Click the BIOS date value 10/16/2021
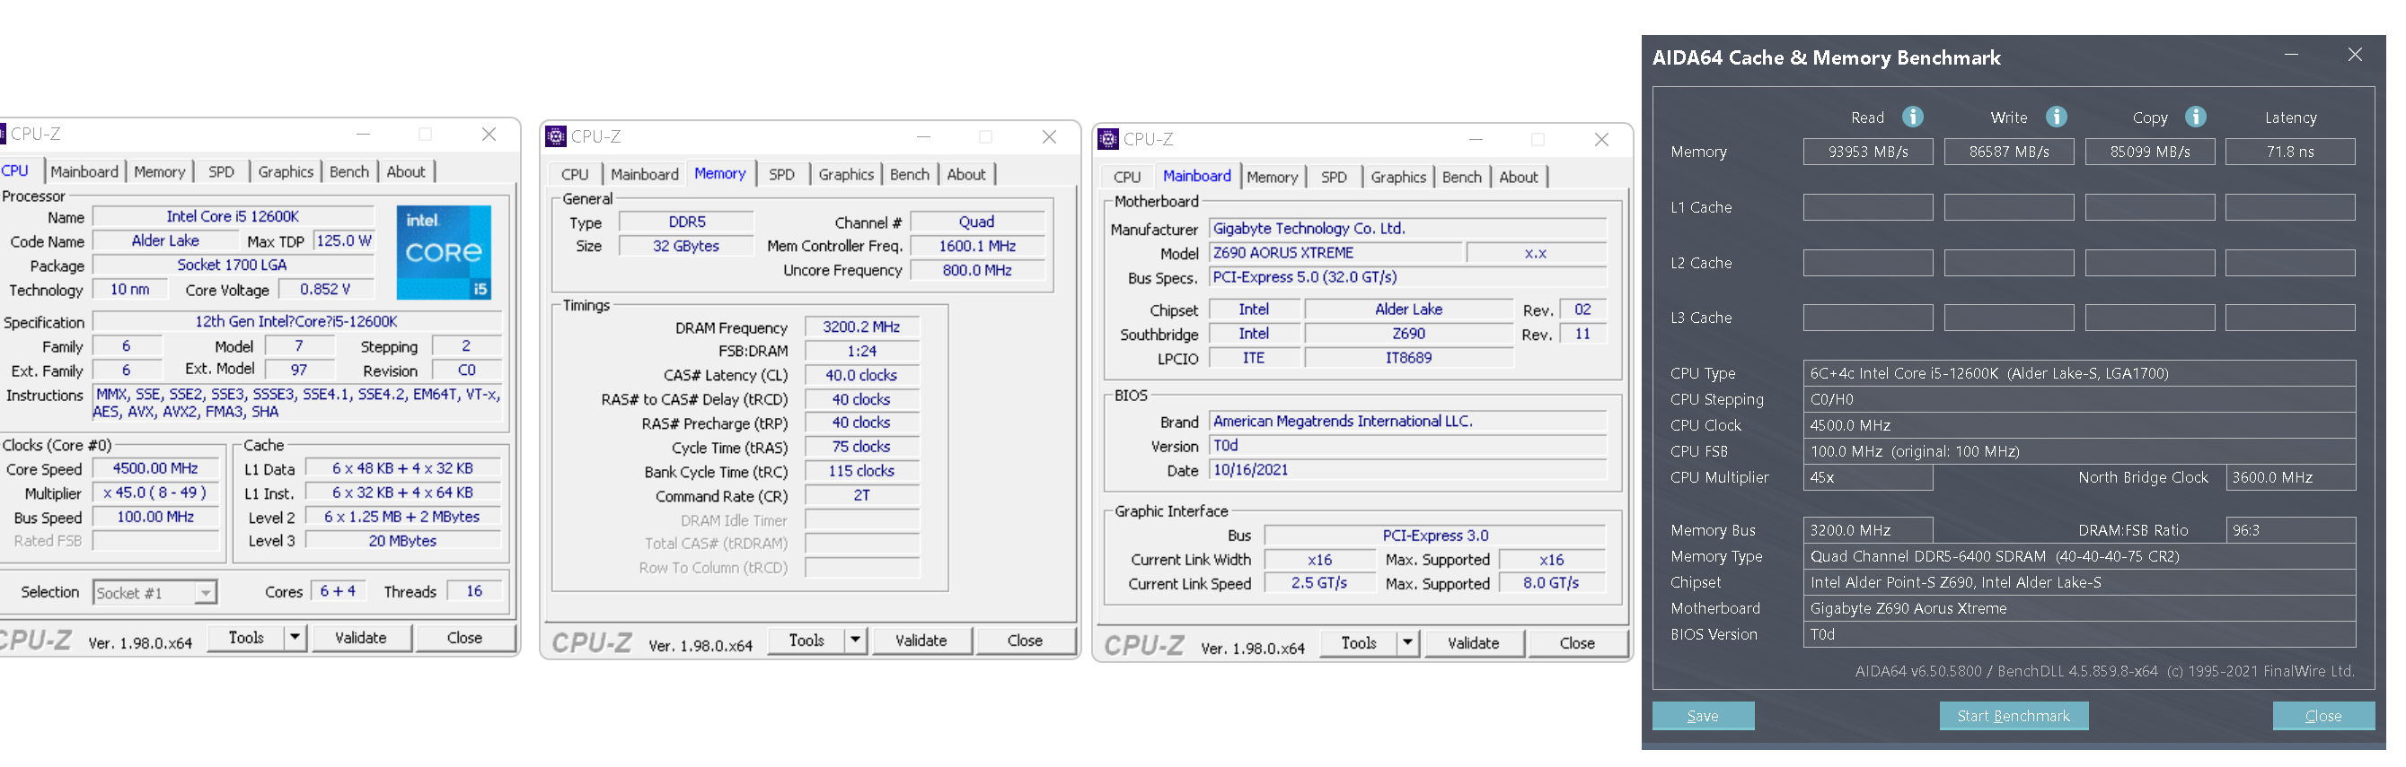The width and height of the screenshot is (2406, 767). [x=1407, y=470]
